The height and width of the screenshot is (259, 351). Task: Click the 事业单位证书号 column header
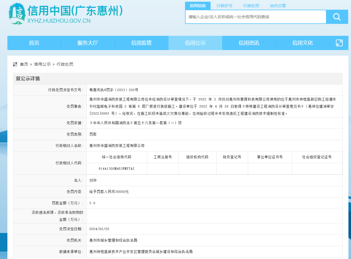pos(270,157)
